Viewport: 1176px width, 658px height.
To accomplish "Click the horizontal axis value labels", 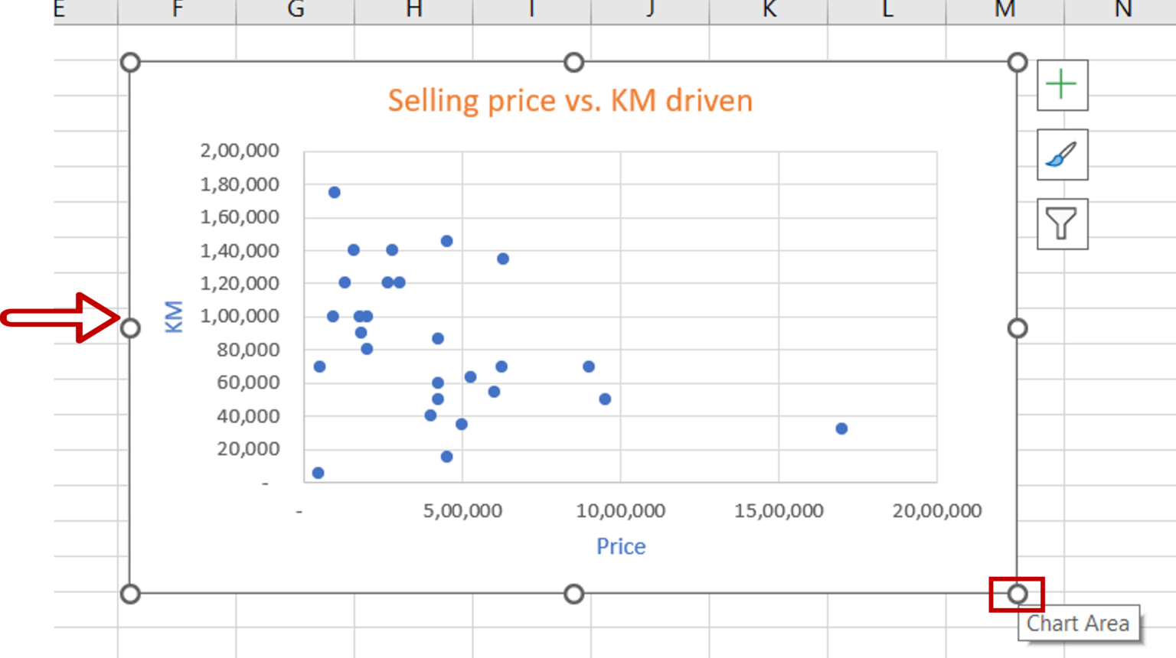I will pos(620,510).
